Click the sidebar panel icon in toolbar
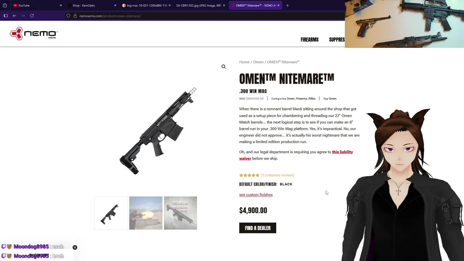This screenshot has width=464, height=261. tap(6, 16)
